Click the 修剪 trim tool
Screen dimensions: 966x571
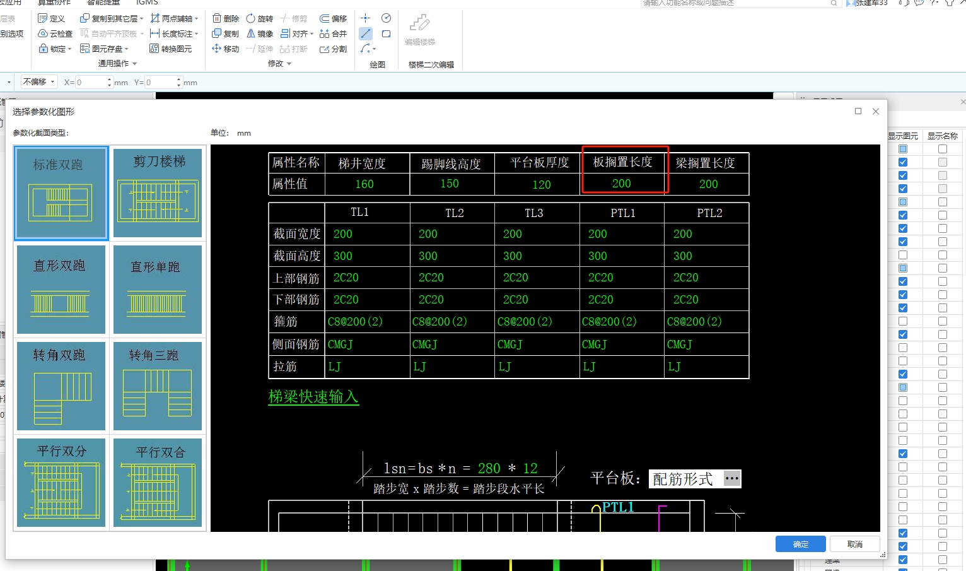294,19
